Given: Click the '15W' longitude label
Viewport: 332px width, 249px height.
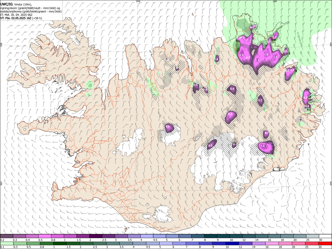Looking at the screenshot, I should (x=275, y=1).
